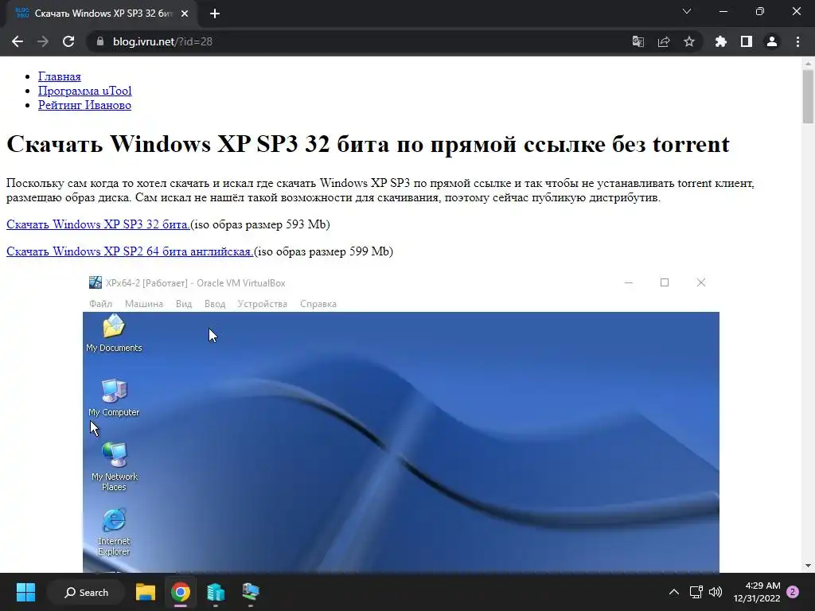Click text "(iso образ размер 599 Mb)"
This screenshot has height=611, width=815.
(324, 251)
